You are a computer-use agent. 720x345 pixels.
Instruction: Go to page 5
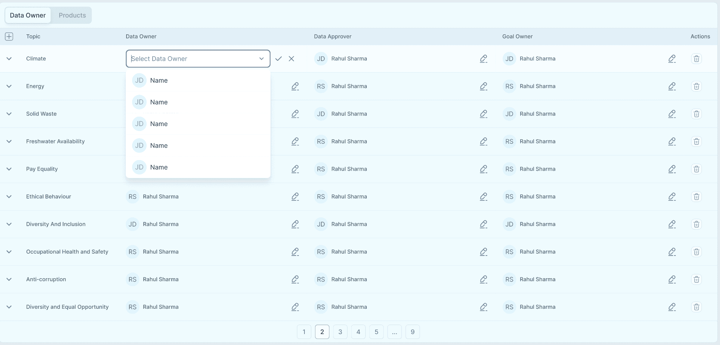[377, 332]
